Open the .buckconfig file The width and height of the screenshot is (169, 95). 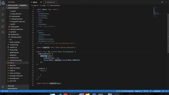14,45
